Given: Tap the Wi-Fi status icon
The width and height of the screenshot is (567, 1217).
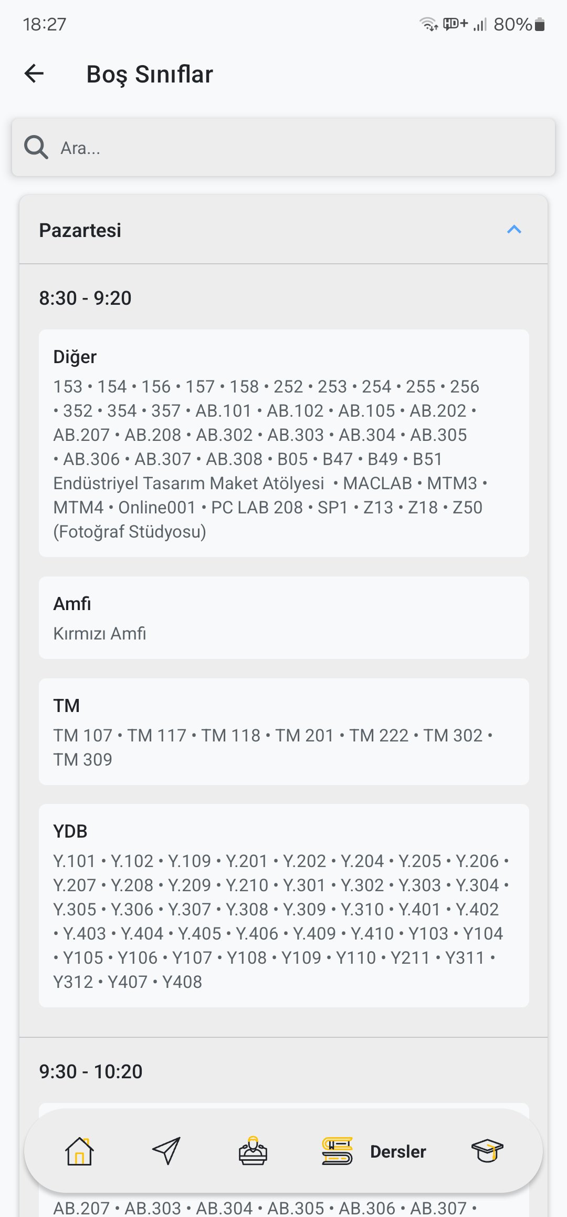Looking at the screenshot, I should pos(428,24).
